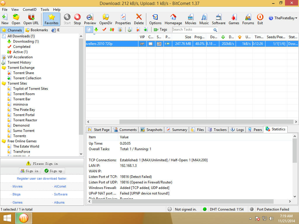Open the View menu
Viewport: 299px width, 224px height.
(15, 10)
